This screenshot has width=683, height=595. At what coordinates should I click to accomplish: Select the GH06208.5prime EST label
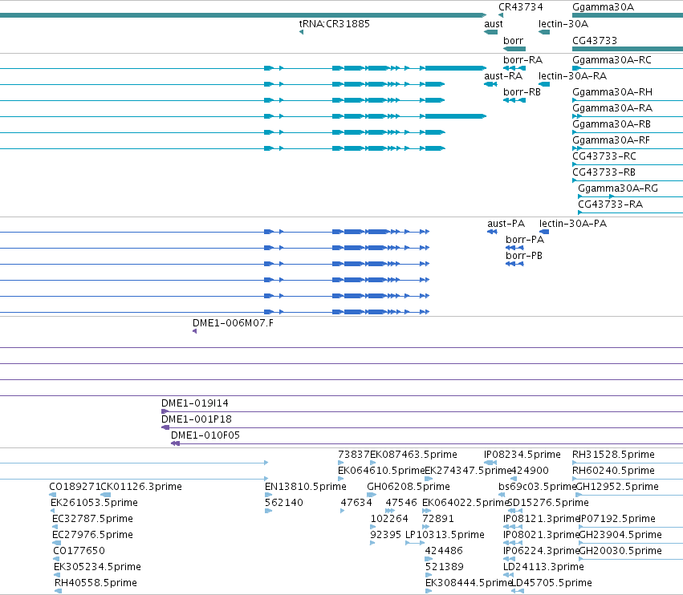[x=409, y=487]
